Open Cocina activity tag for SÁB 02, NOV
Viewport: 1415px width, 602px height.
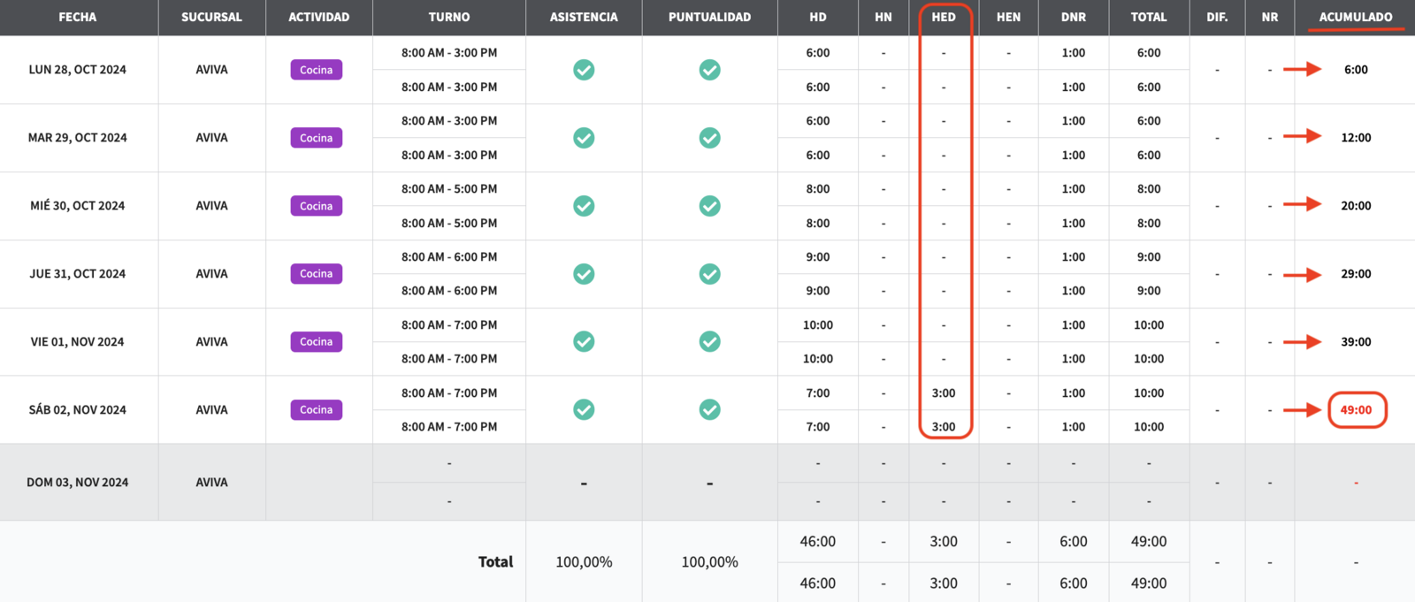click(316, 410)
